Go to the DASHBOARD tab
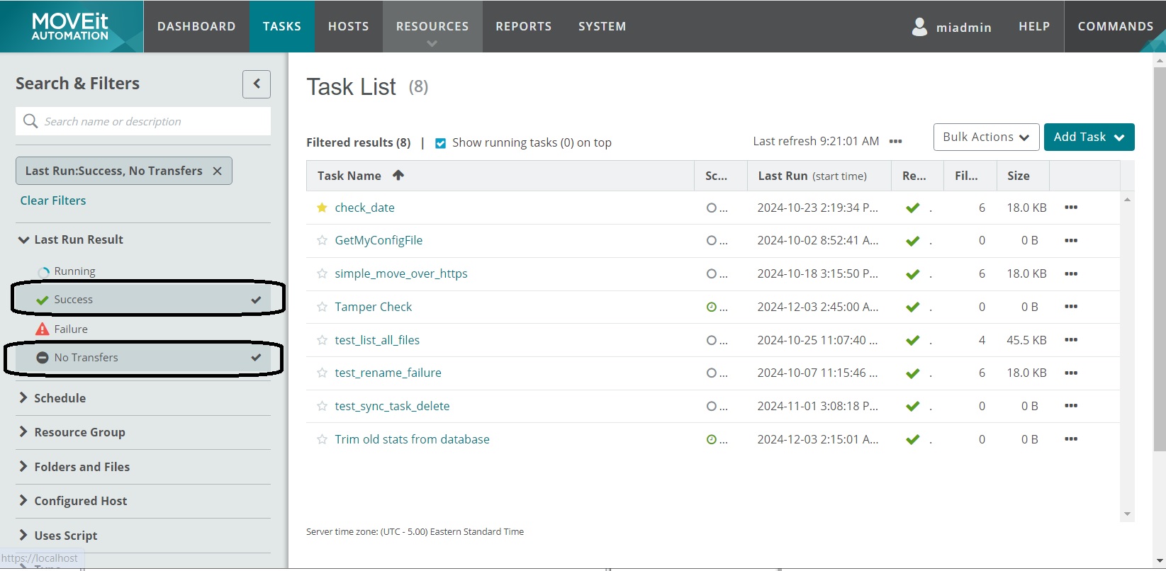The height and width of the screenshot is (571, 1166). (196, 26)
